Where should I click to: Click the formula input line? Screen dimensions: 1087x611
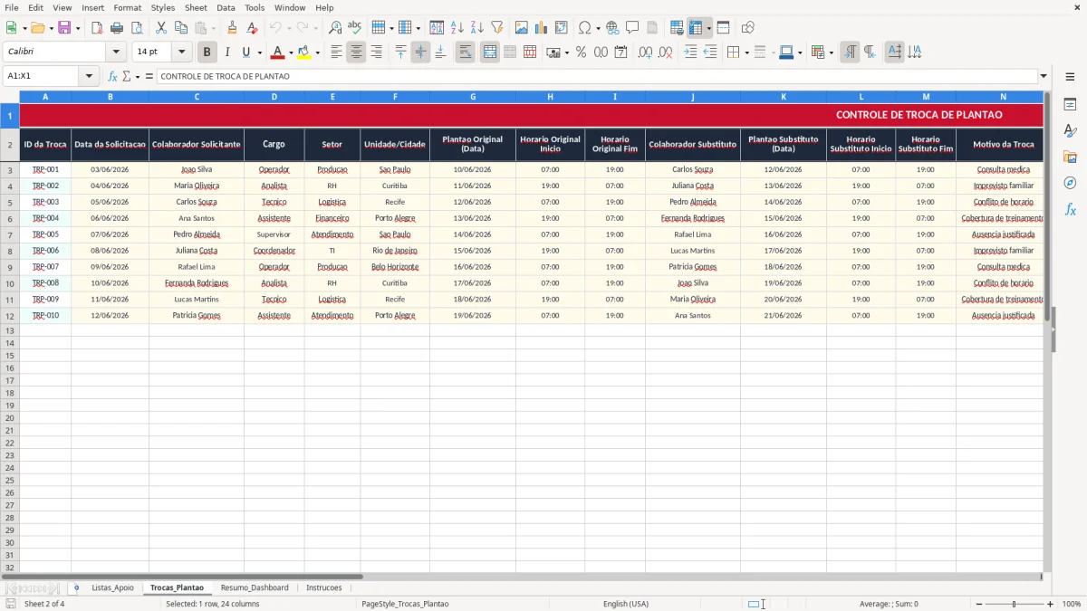[x=596, y=76]
